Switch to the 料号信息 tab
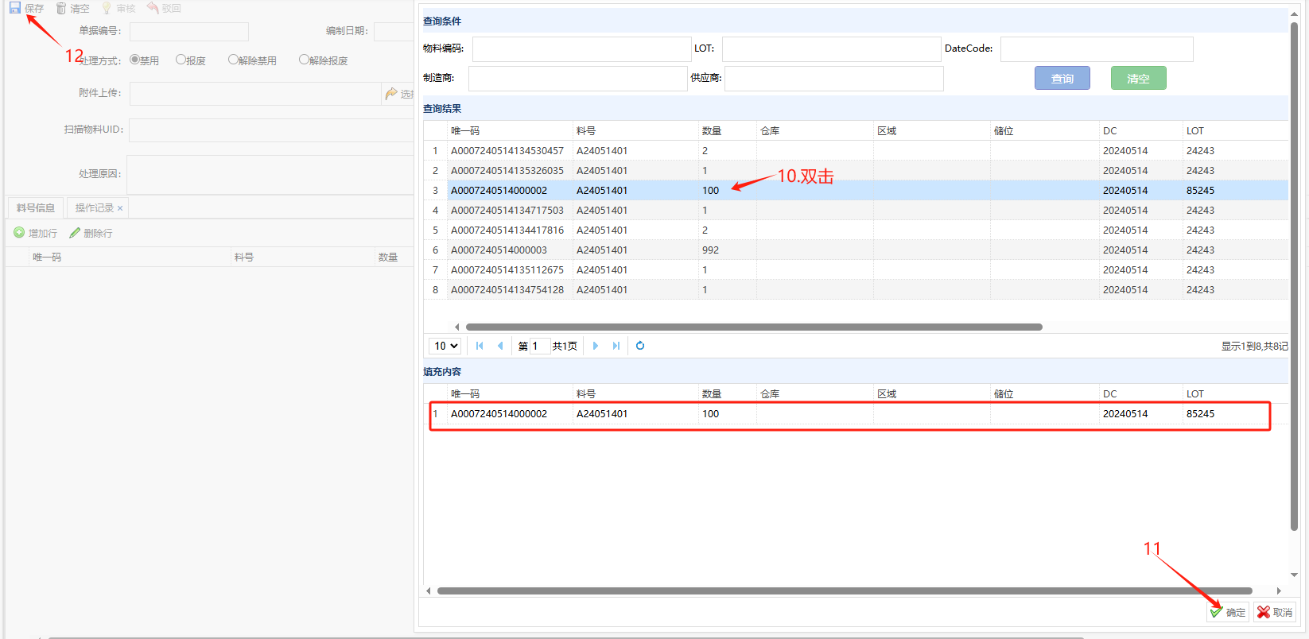This screenshot has width=1309, height=639. (36, 208)
